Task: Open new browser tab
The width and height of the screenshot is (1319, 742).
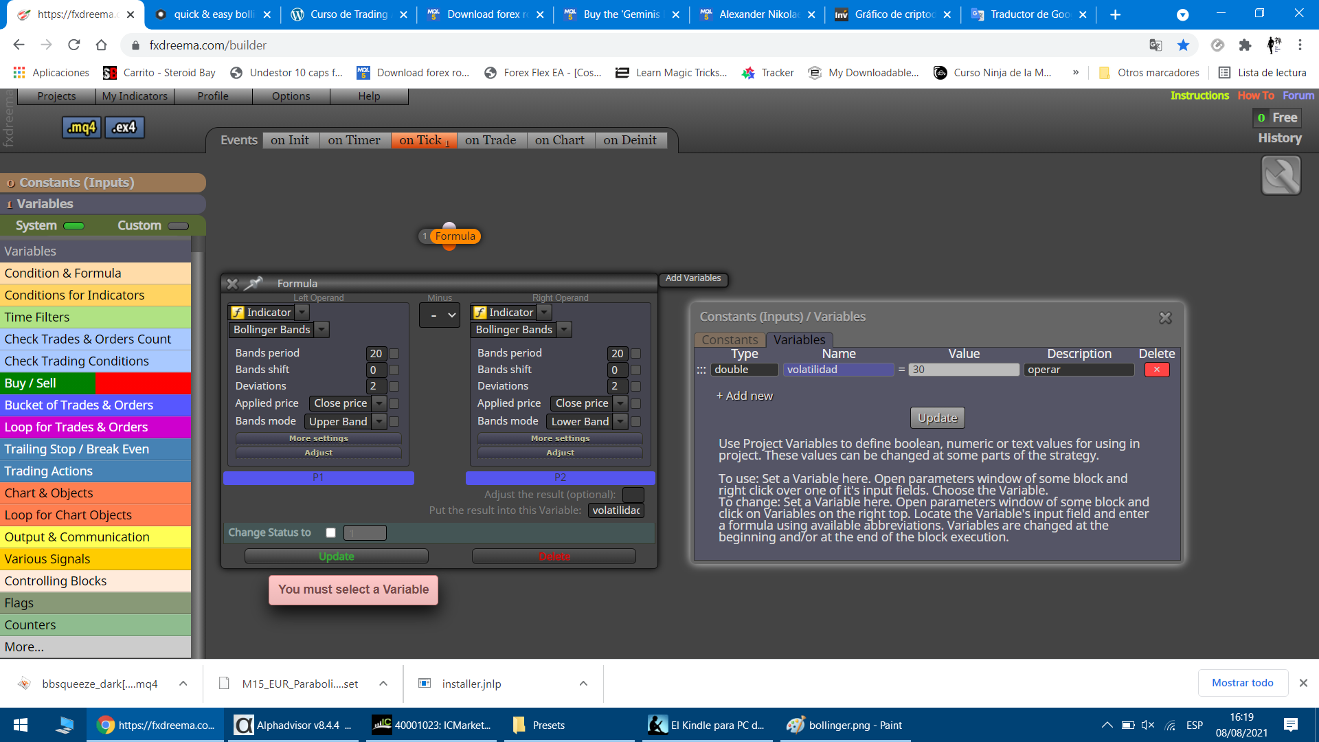Action: pos(1115,14)
